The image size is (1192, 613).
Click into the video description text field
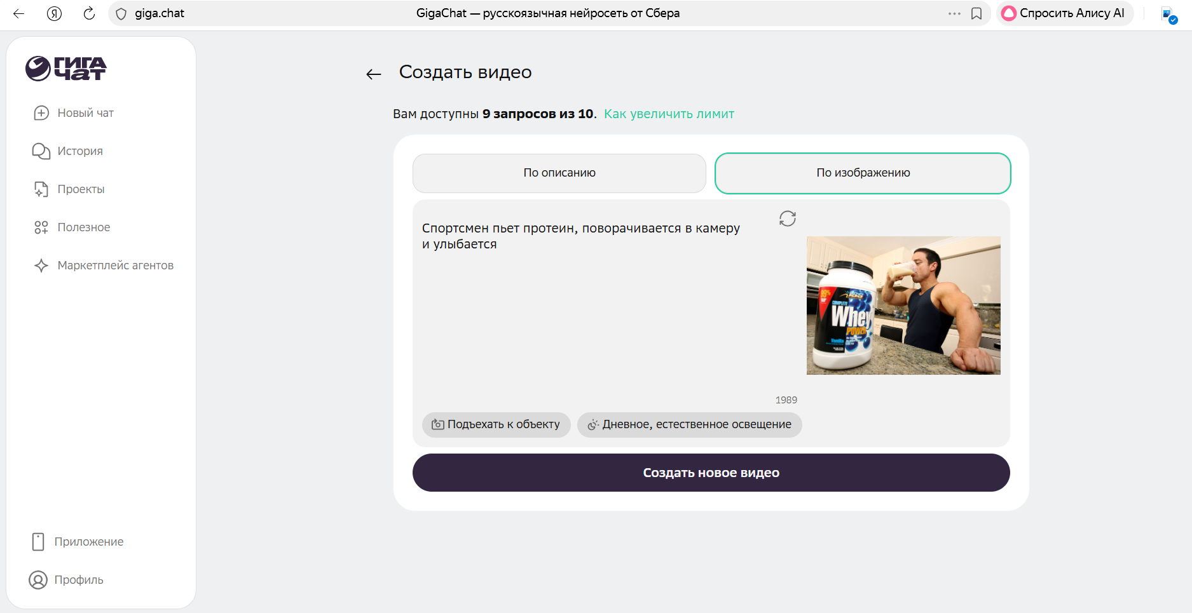tap(591, 305)
